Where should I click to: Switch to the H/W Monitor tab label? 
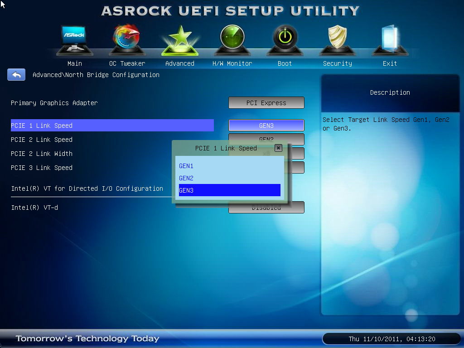tap(232, 63)
